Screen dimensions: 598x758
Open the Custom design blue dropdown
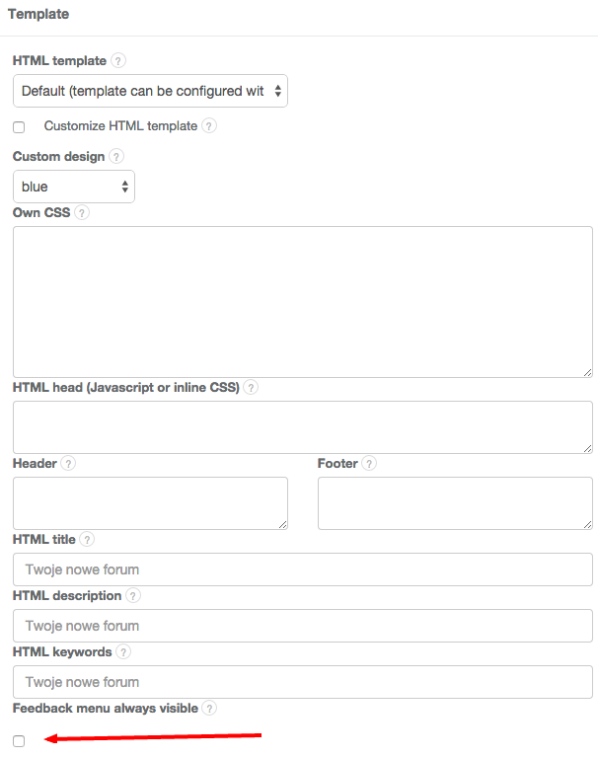point(74,187)
